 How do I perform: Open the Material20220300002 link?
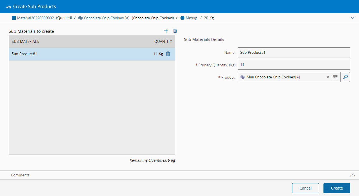coord(36,18)
